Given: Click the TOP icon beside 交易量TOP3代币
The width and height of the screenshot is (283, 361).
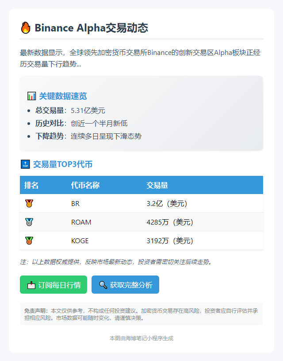Looking at the screenshot, I should [x=25, y=164].
